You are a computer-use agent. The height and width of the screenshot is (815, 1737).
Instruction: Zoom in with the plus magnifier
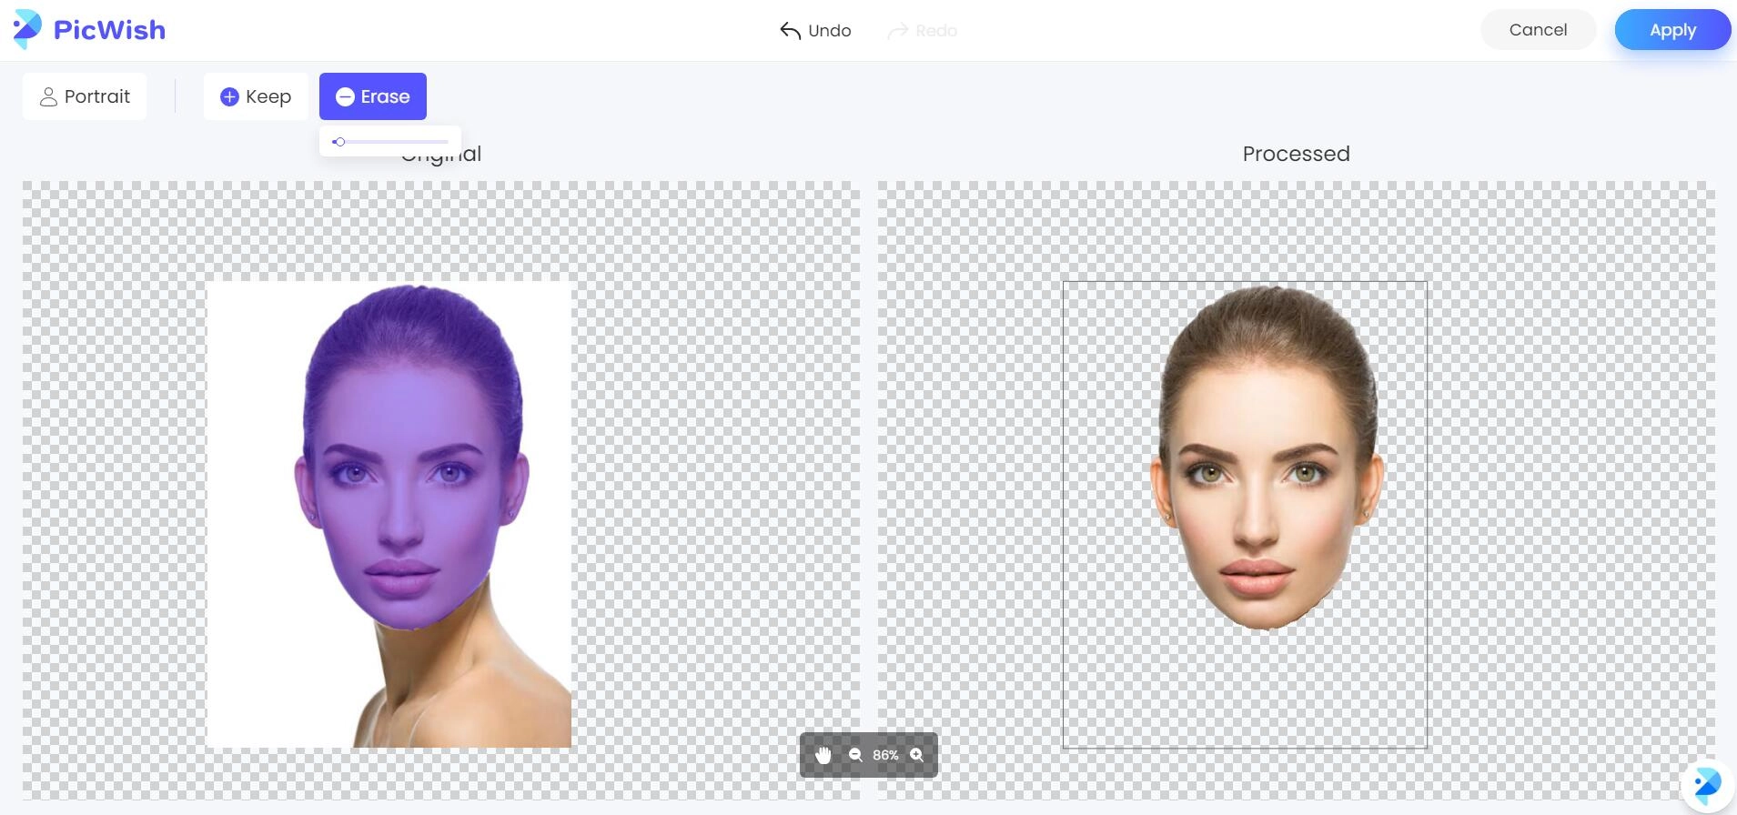[x=917, y=755]
